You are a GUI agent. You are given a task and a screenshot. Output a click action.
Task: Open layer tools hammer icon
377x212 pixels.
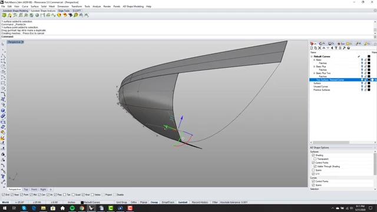(x=344, y=48)
